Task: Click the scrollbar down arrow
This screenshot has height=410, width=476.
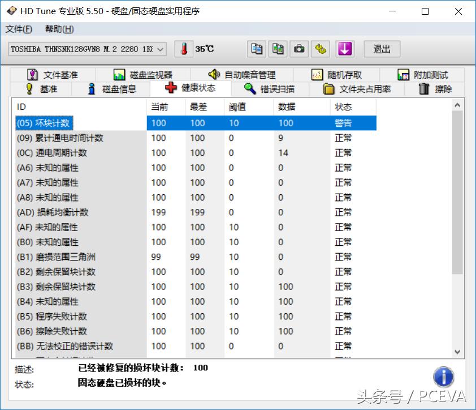Action: tap(457, 352)
